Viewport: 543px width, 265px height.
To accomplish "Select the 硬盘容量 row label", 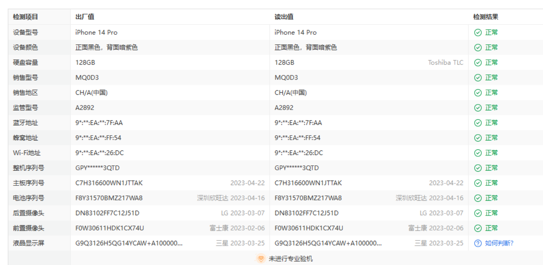I will point(25,63).
